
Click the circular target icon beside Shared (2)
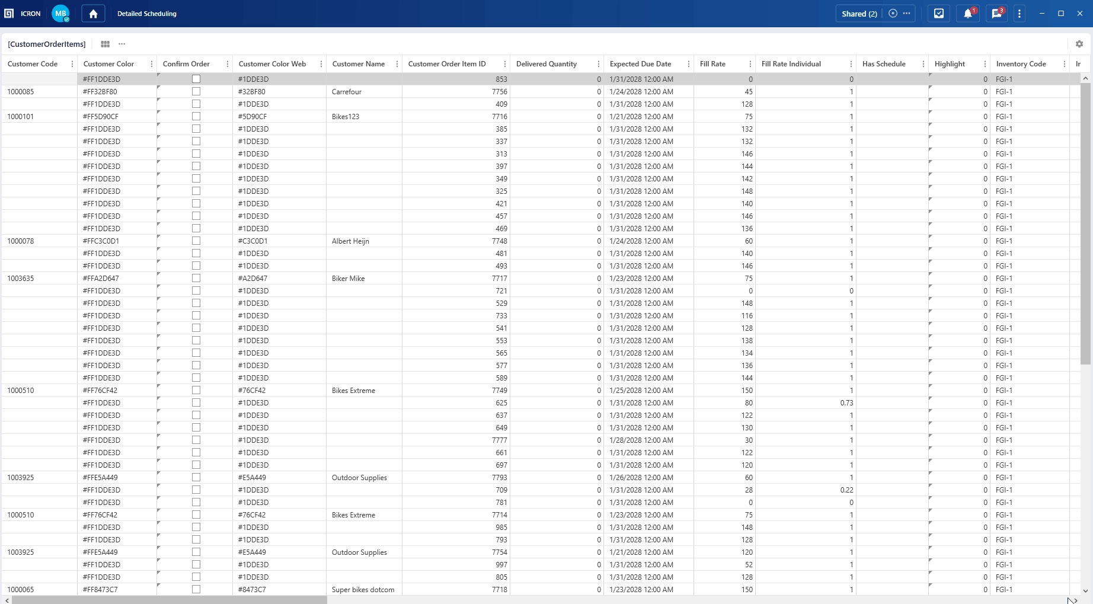click(893, 14)
